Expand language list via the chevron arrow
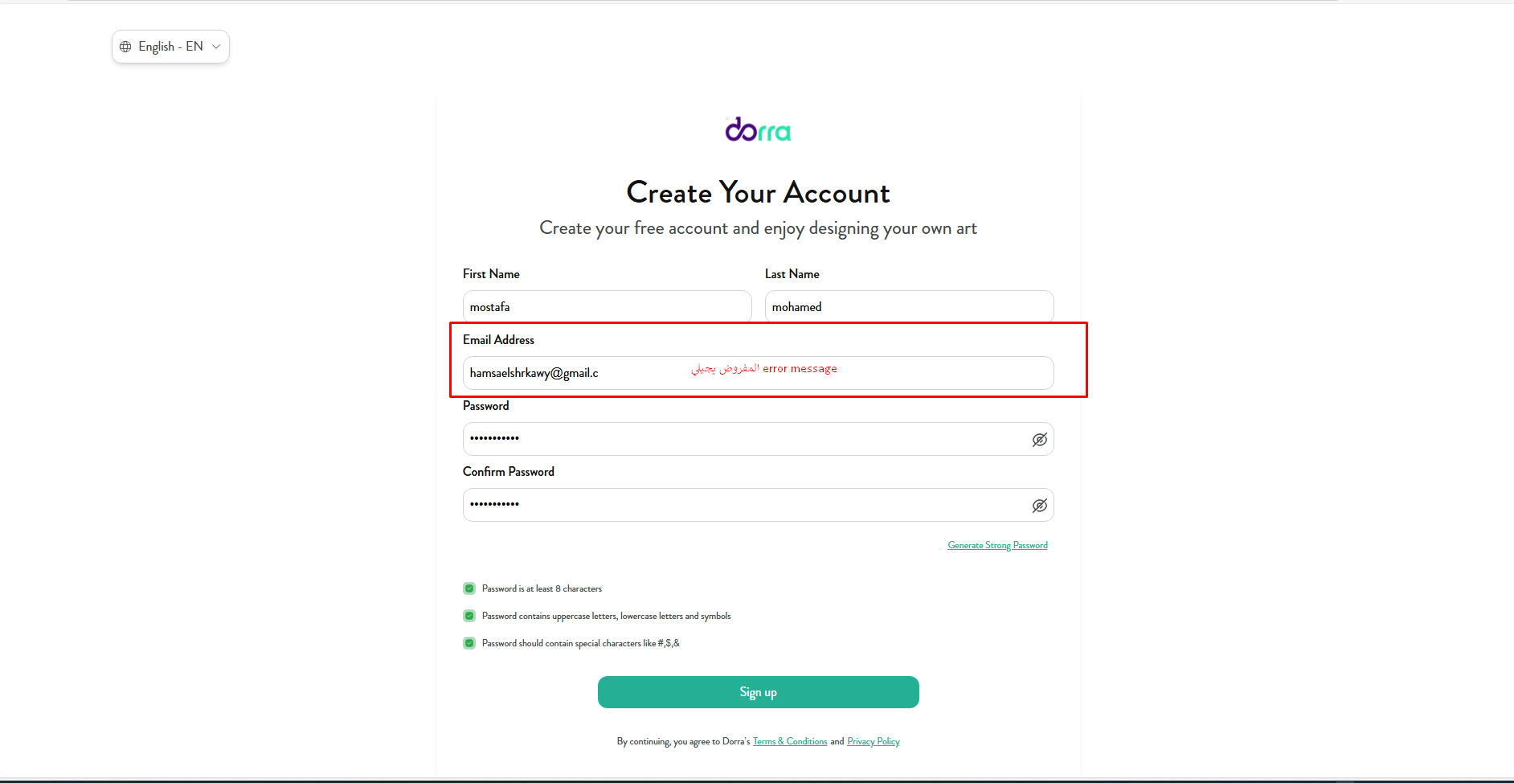The height and width of the screenshot is (783, 1514). click(216, 47)
